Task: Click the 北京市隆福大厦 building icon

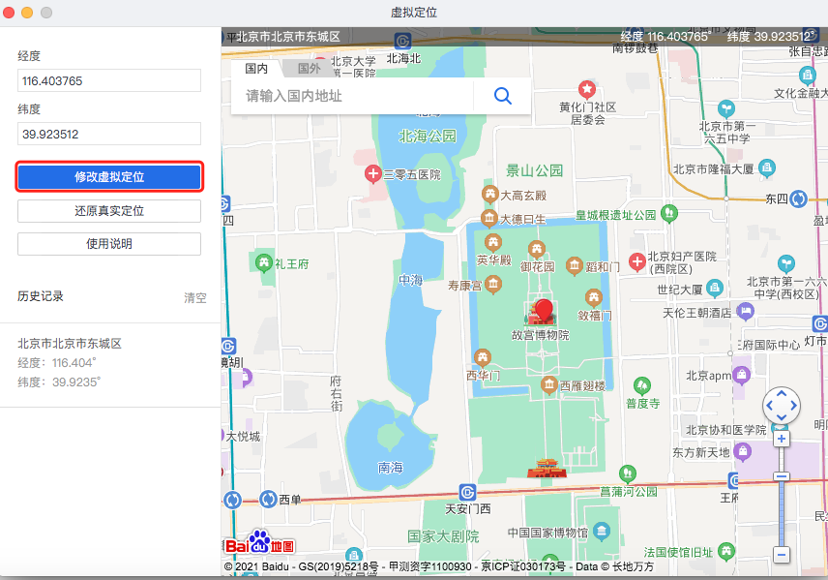Action: point(767,168)
